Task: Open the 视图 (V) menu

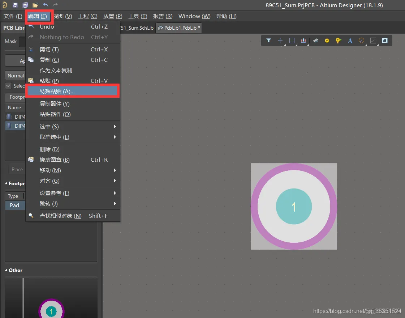Action: tap(63, 16)
